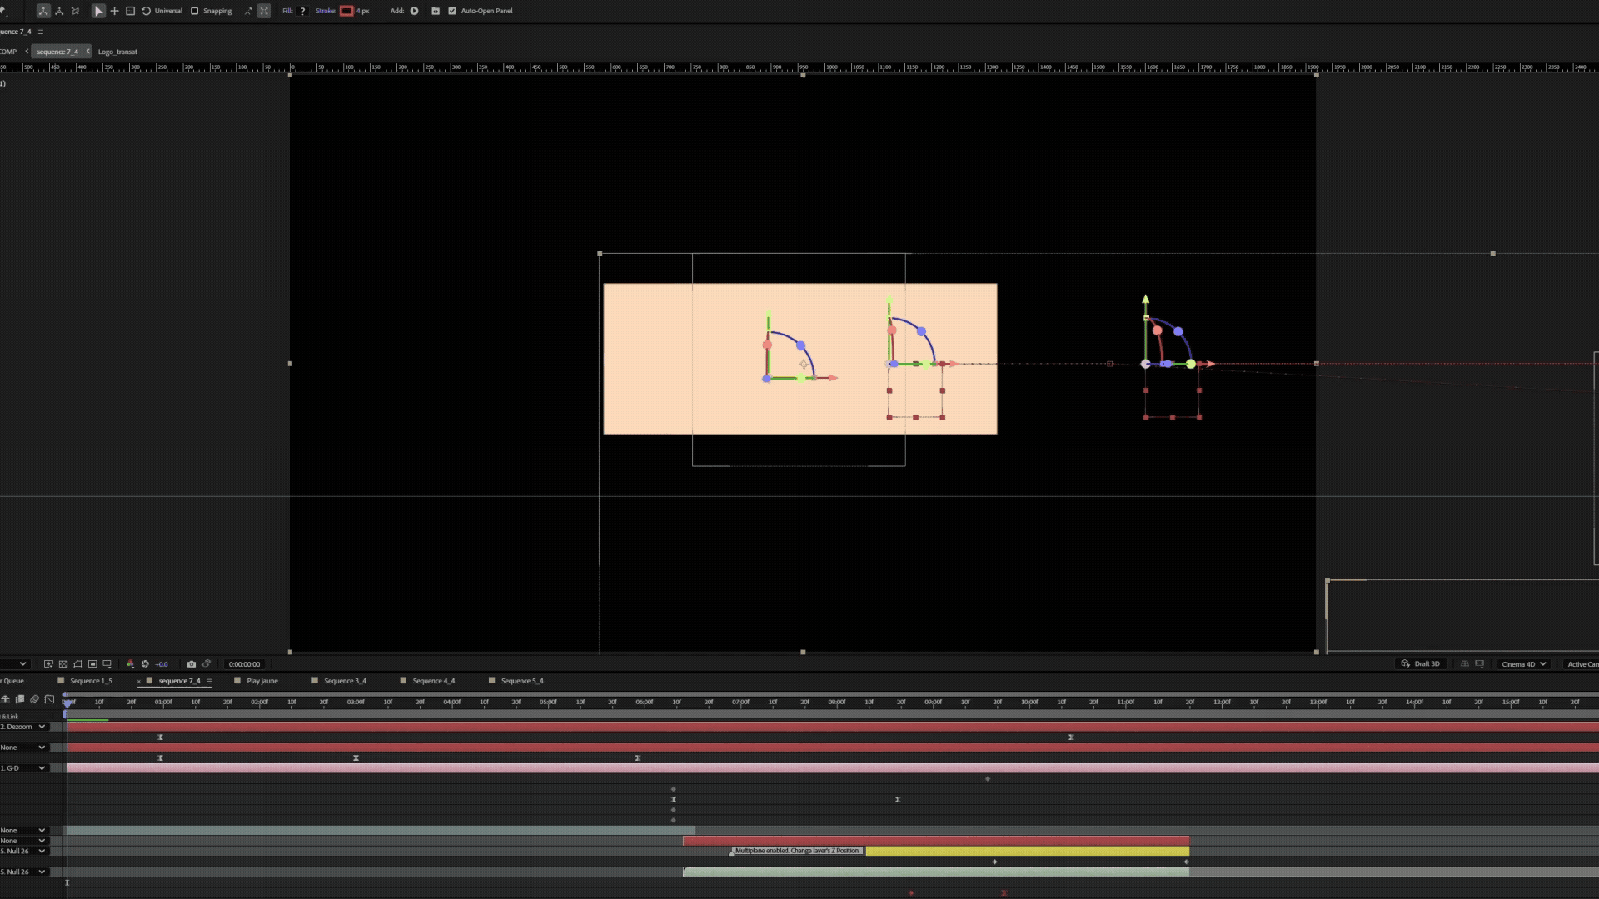
Task: Click the snapshot camera icon
Action: pos(192,664)
